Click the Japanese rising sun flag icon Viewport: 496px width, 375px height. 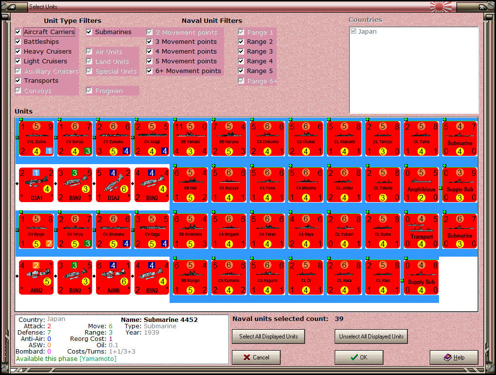[441, 7]
